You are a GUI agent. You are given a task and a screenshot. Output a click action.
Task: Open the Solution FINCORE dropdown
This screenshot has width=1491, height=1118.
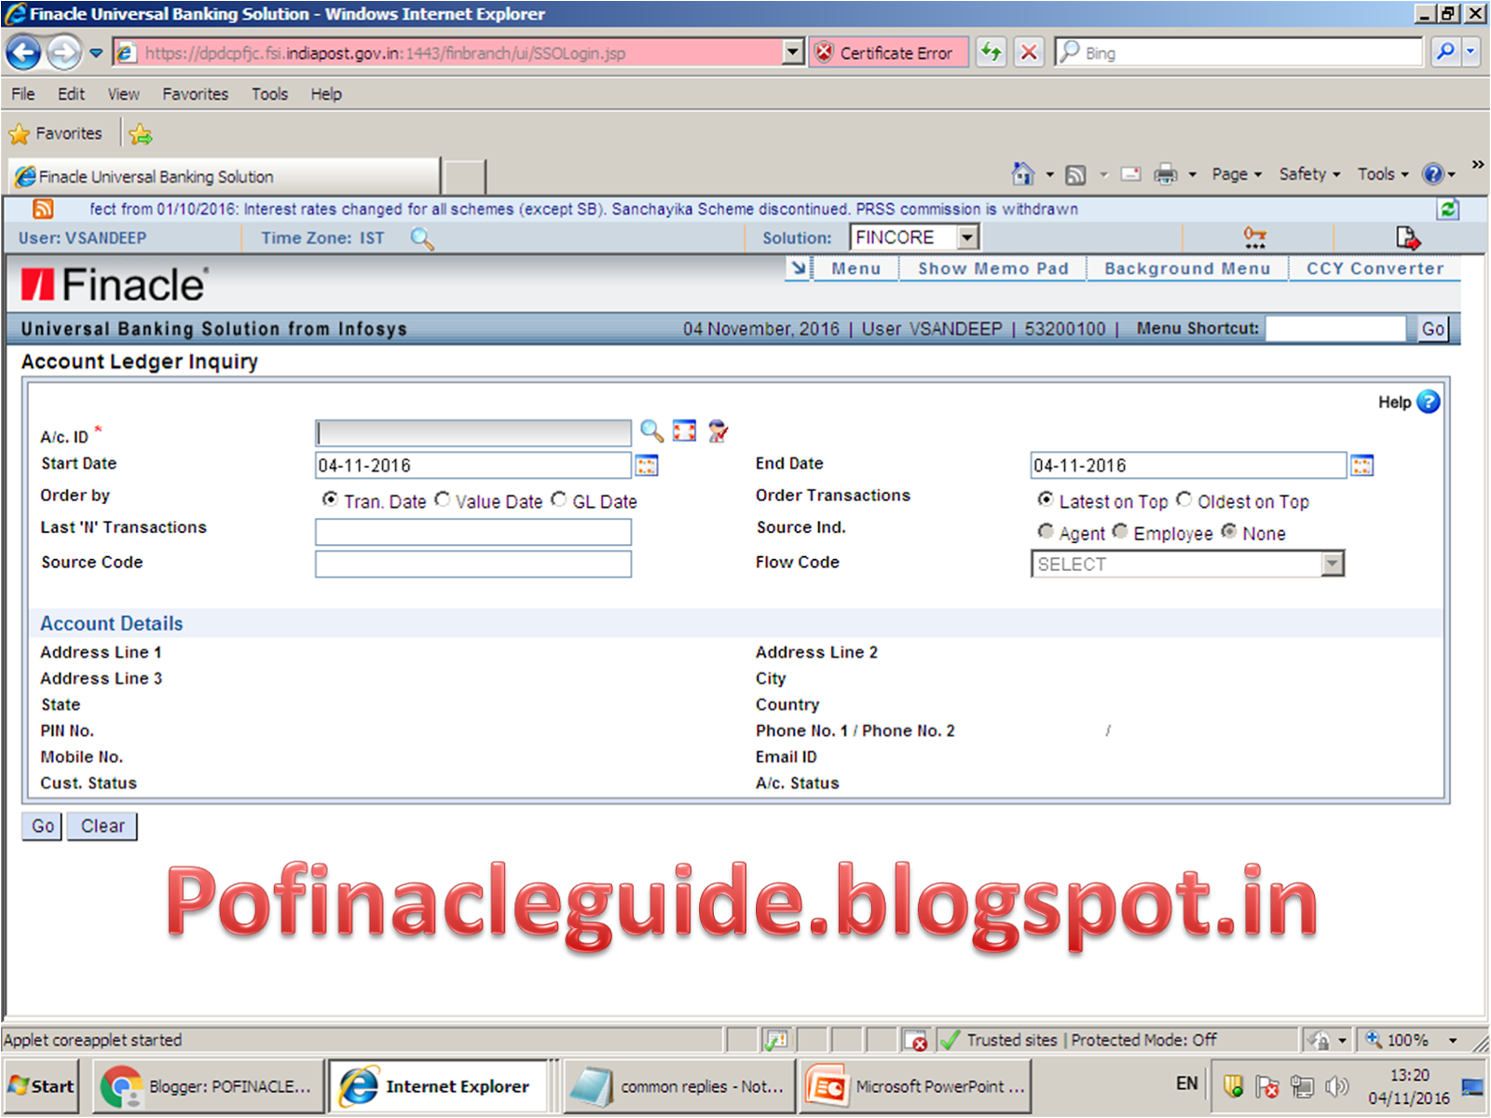(x=969, y=238)
